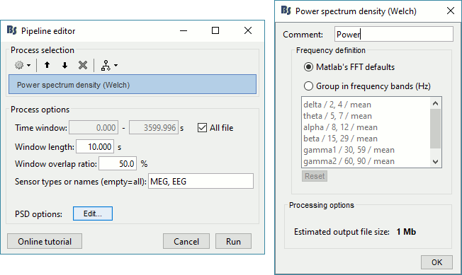Cancel the Pipeline editor
Image resolution: width=462 pixels, height=275 pixels.
[x=186, y=241]
